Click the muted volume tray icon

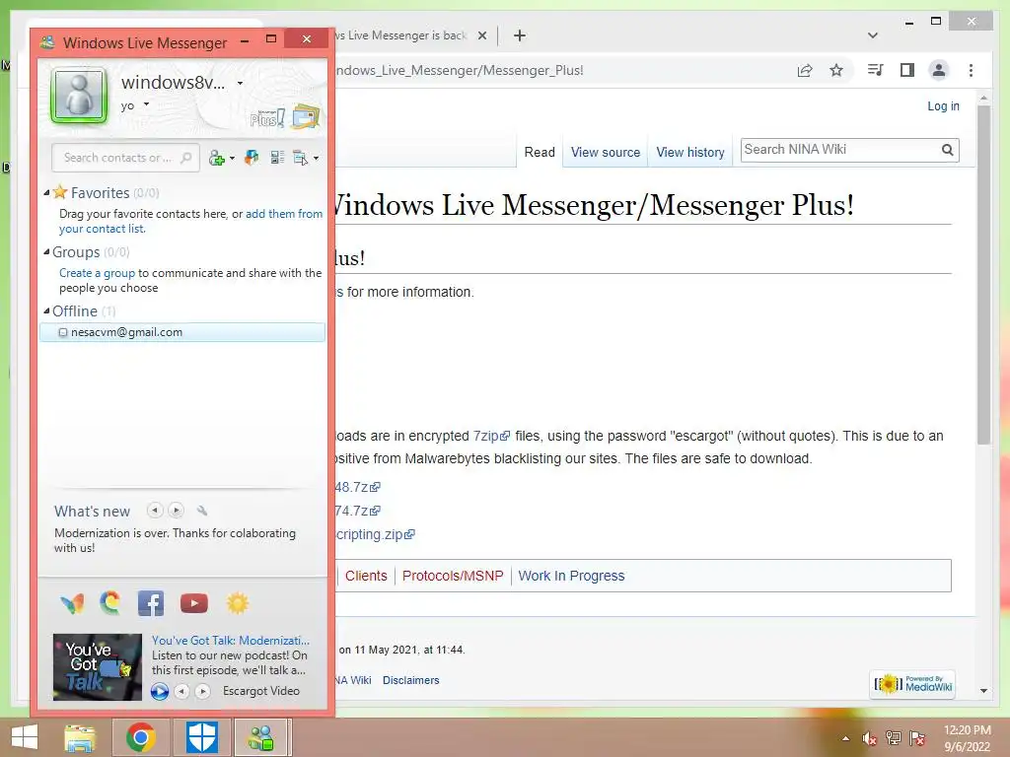870,738
